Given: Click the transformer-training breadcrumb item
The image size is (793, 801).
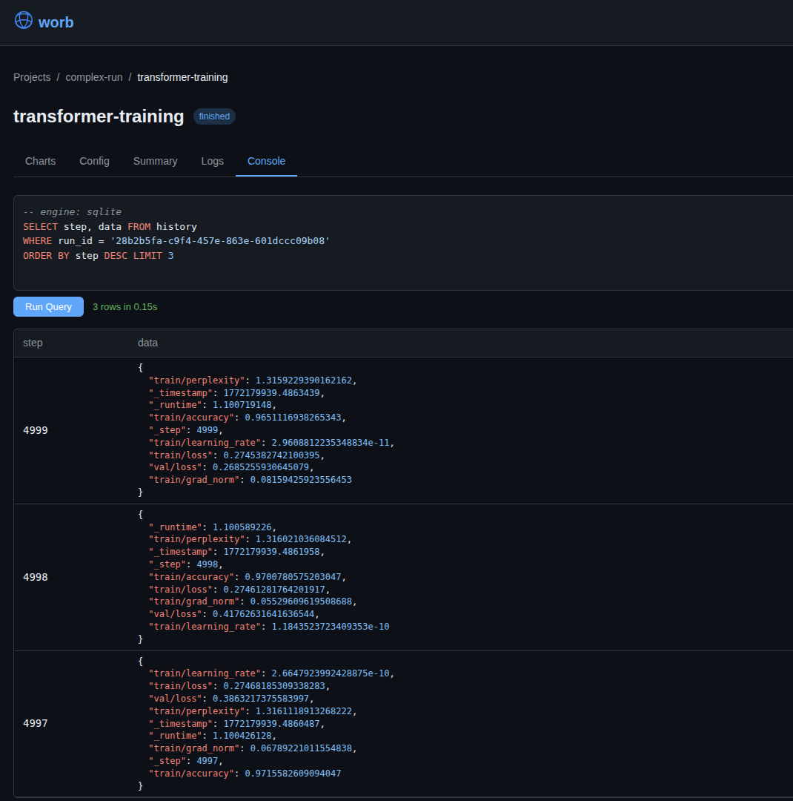Looking at the screenshot, I should click(x=182, y=77).
